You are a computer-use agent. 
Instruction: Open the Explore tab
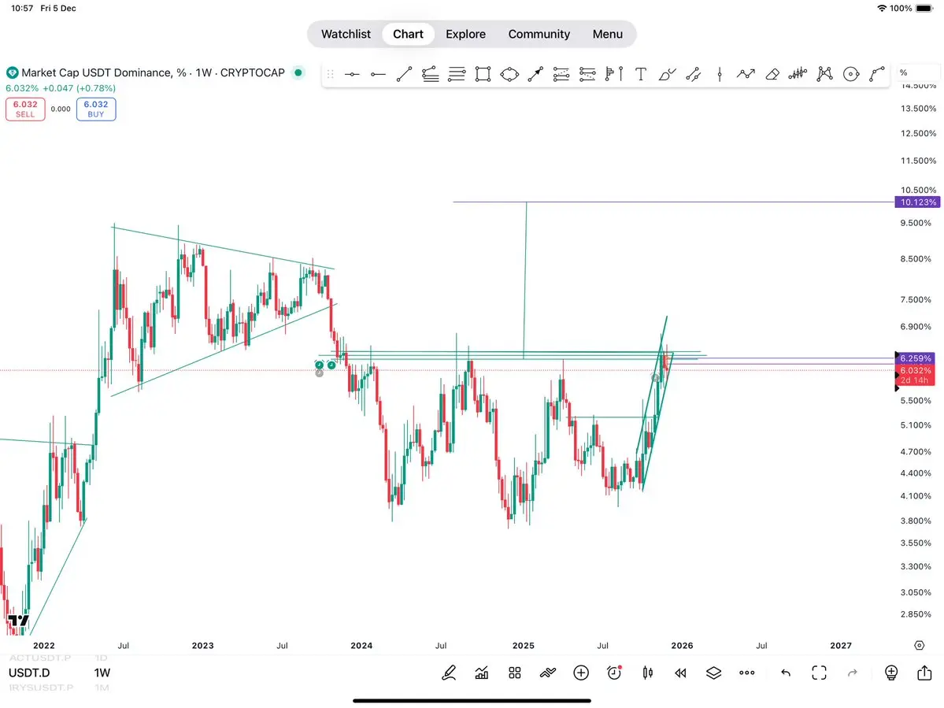click(x=466, y=35)
